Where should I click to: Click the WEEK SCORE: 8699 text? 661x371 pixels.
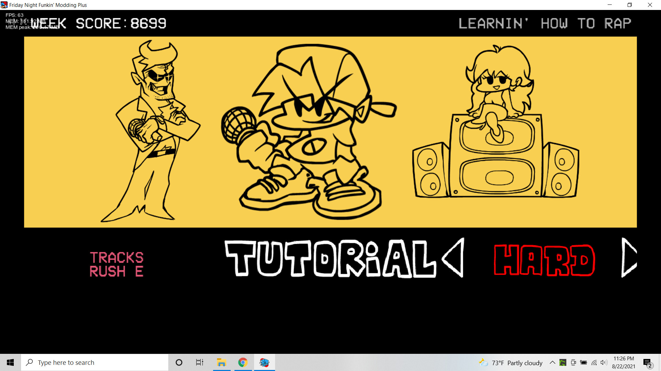[99, 23]
